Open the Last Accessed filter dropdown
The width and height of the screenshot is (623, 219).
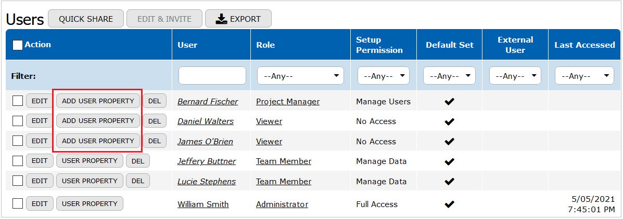[584, 76]
